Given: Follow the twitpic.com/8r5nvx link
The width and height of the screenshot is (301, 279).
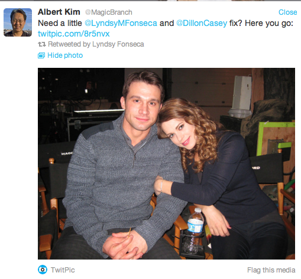Looking at the screenshot, I should coord(74,34).
